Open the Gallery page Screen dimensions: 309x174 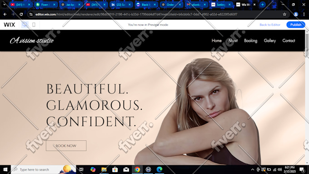point(270,41)
